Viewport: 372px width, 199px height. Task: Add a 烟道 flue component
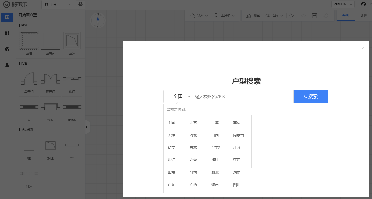(51, 145)
